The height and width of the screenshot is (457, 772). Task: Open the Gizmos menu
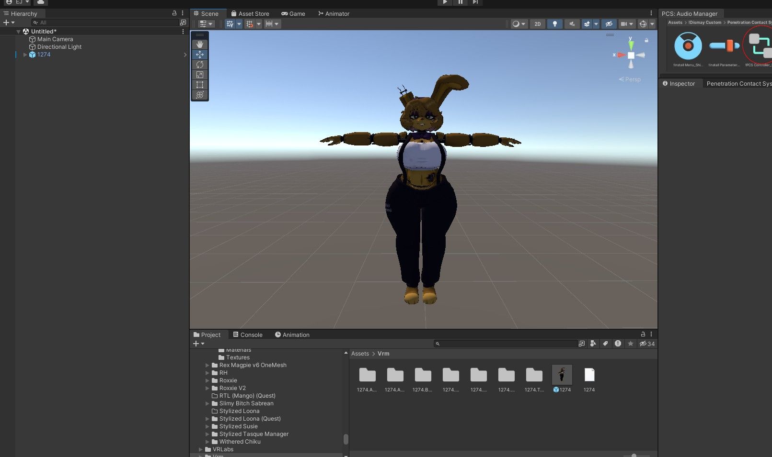643,24
